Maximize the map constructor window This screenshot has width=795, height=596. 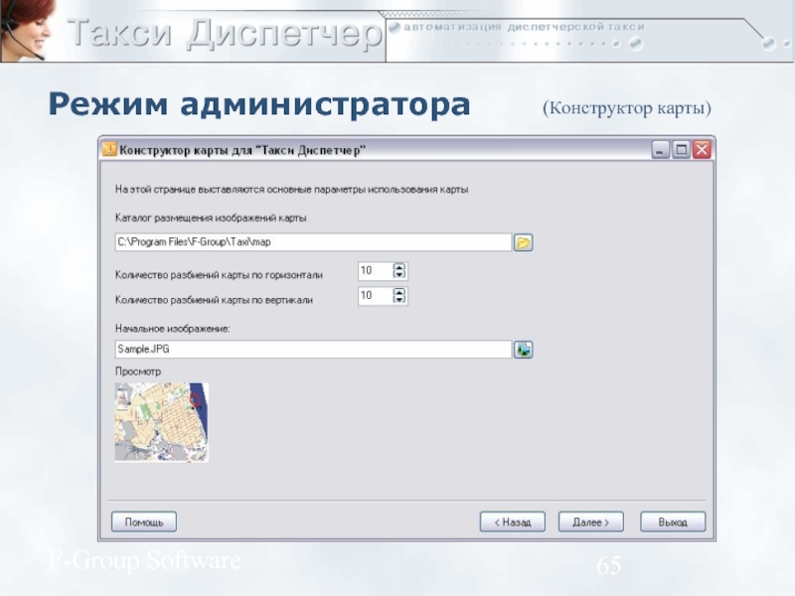[681, 150]
